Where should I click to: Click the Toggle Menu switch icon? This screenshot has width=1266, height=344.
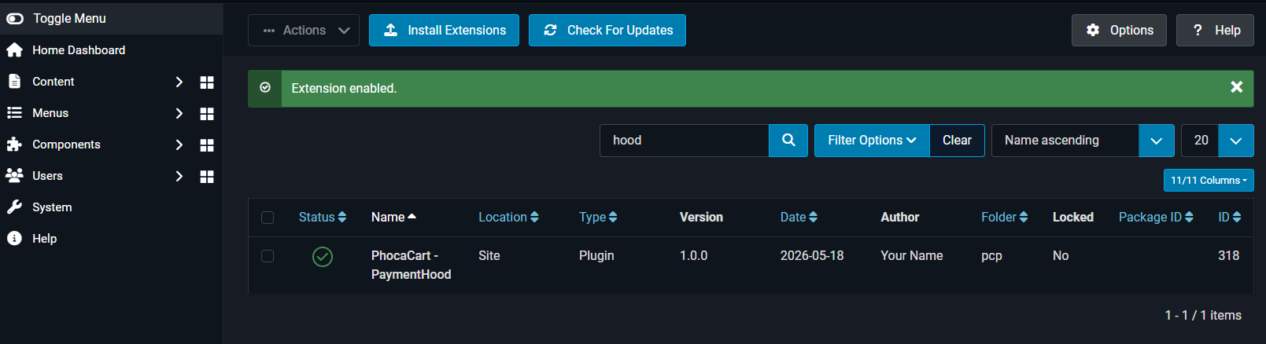click(x=14, y=18)
